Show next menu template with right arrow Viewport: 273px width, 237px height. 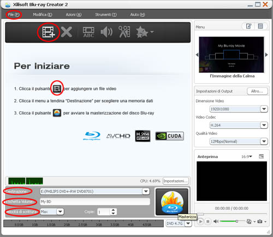click(x=266, y=55)
